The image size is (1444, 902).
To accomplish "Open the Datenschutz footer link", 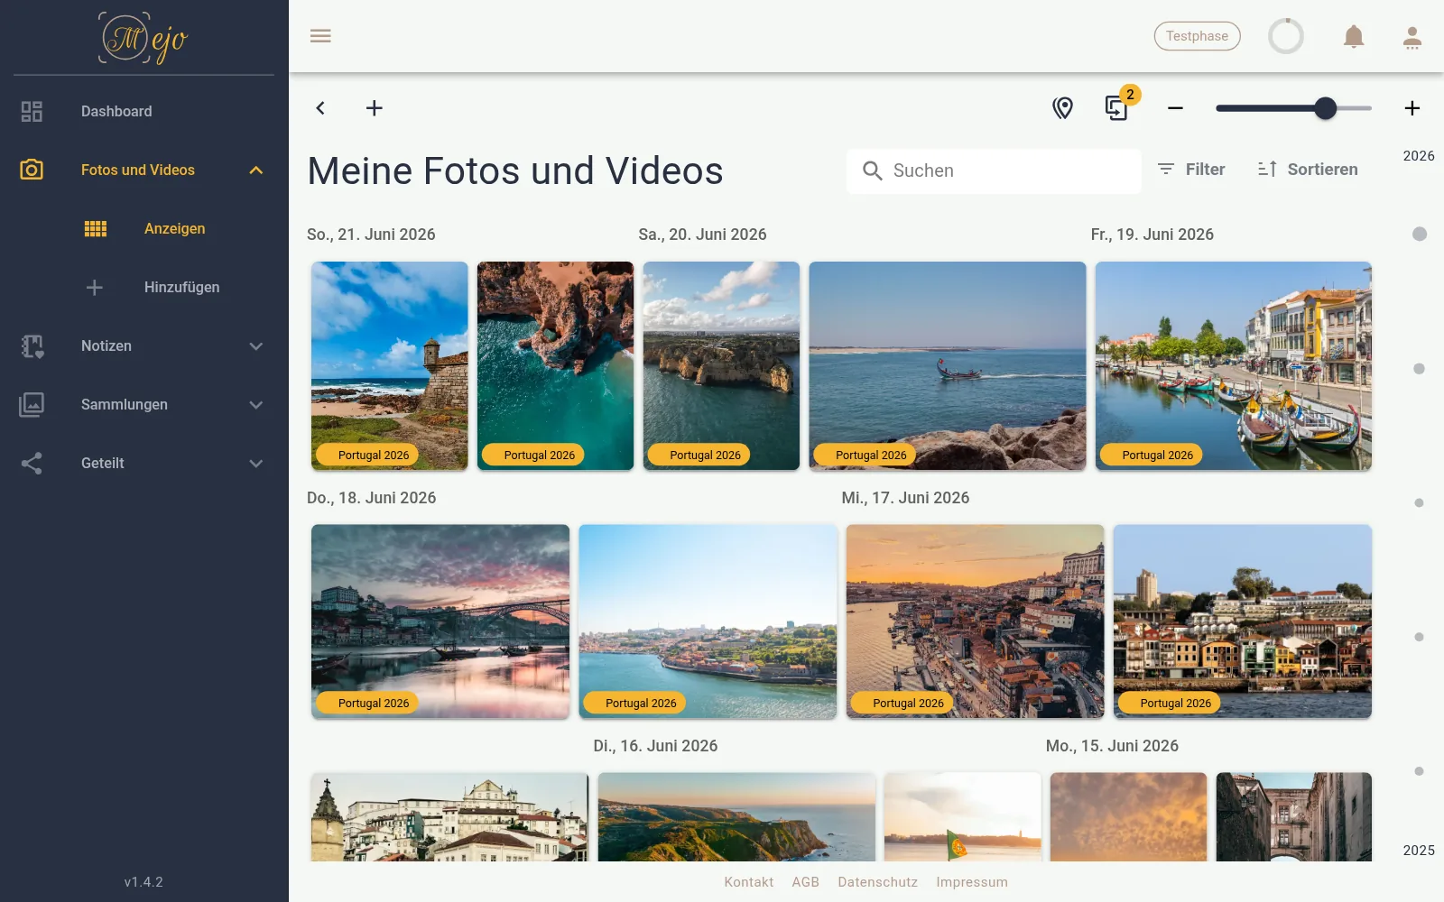I will [877, 882].
